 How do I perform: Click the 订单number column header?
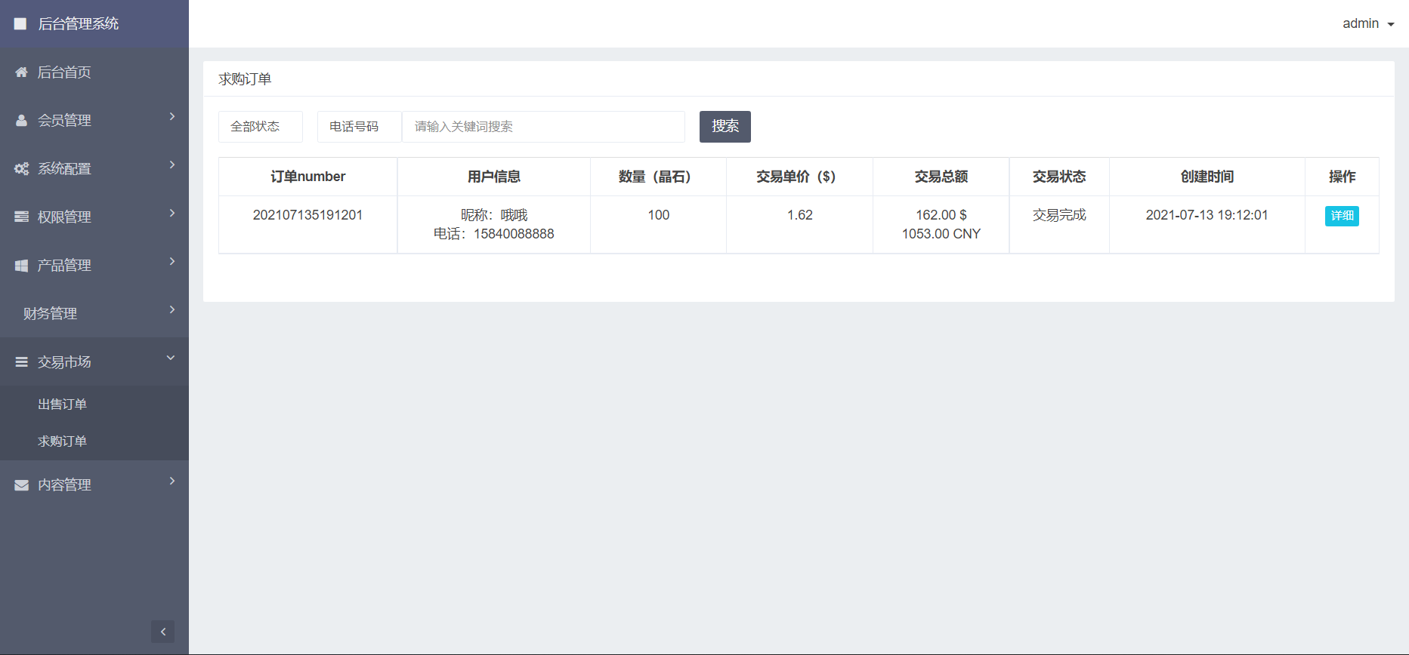307,177
